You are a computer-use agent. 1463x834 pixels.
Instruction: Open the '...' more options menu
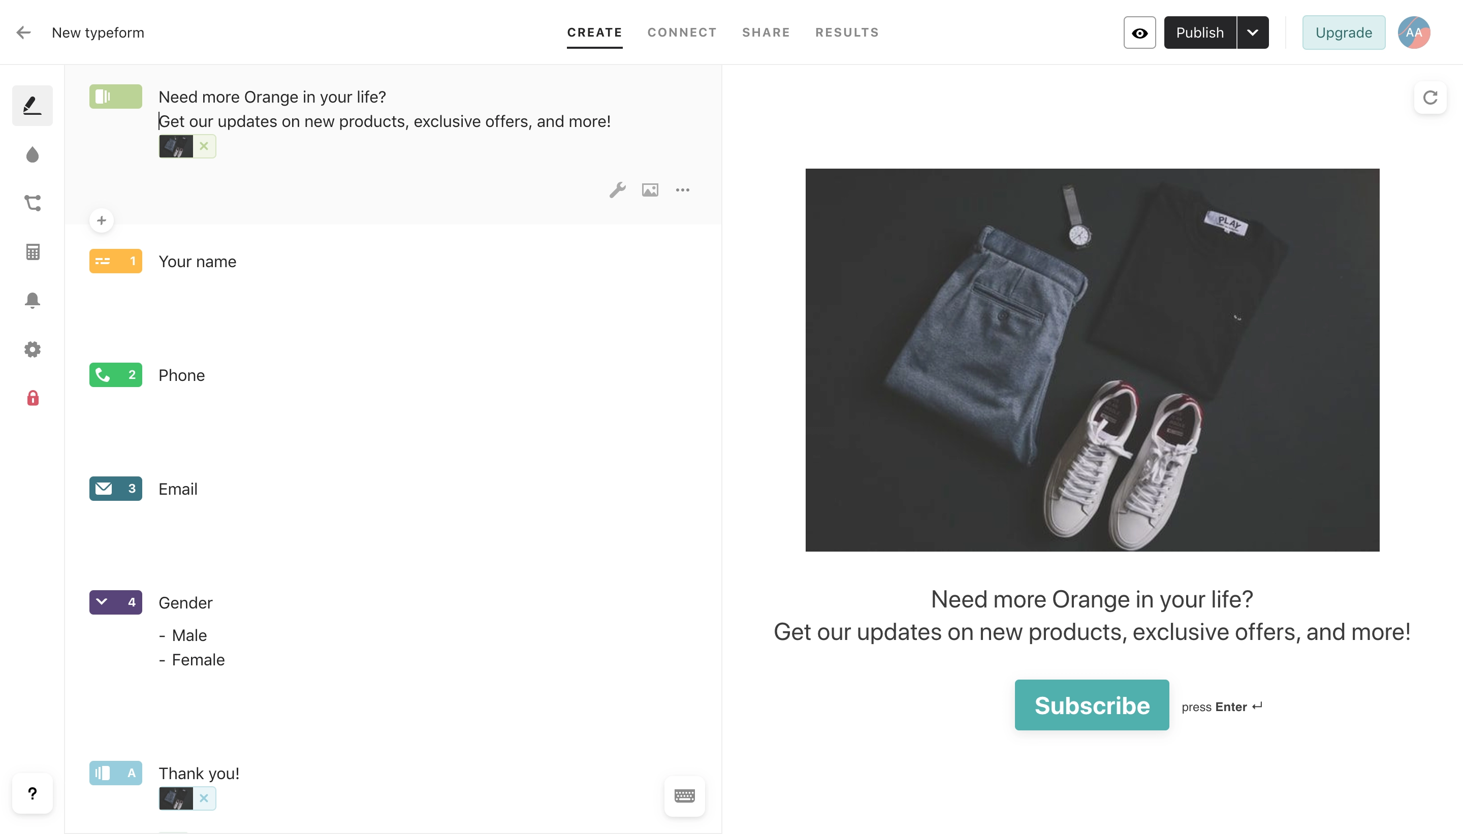pyautogui.click(x=682, y=189)
